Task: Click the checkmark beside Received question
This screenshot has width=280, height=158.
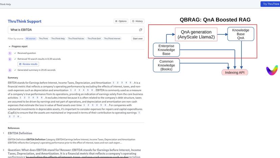Action: click(x=15, y=53)
